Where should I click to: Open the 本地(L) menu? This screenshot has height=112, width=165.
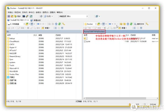click(10, 12)
